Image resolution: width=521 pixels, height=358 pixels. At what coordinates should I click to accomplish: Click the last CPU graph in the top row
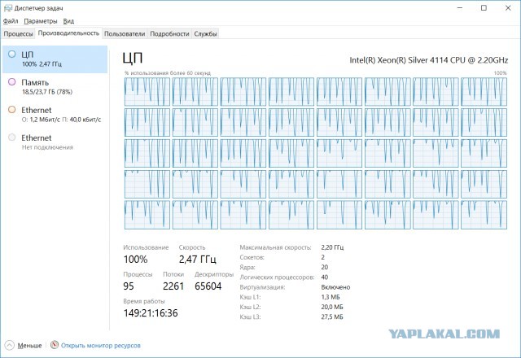(484, 92)
